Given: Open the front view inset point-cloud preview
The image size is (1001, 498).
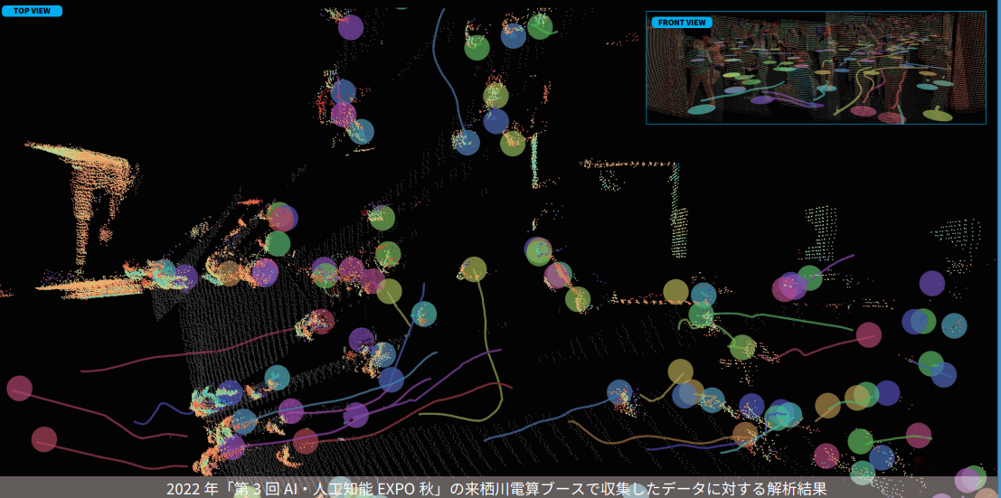Looking at the screenshot, I should [x=816, y=68].
